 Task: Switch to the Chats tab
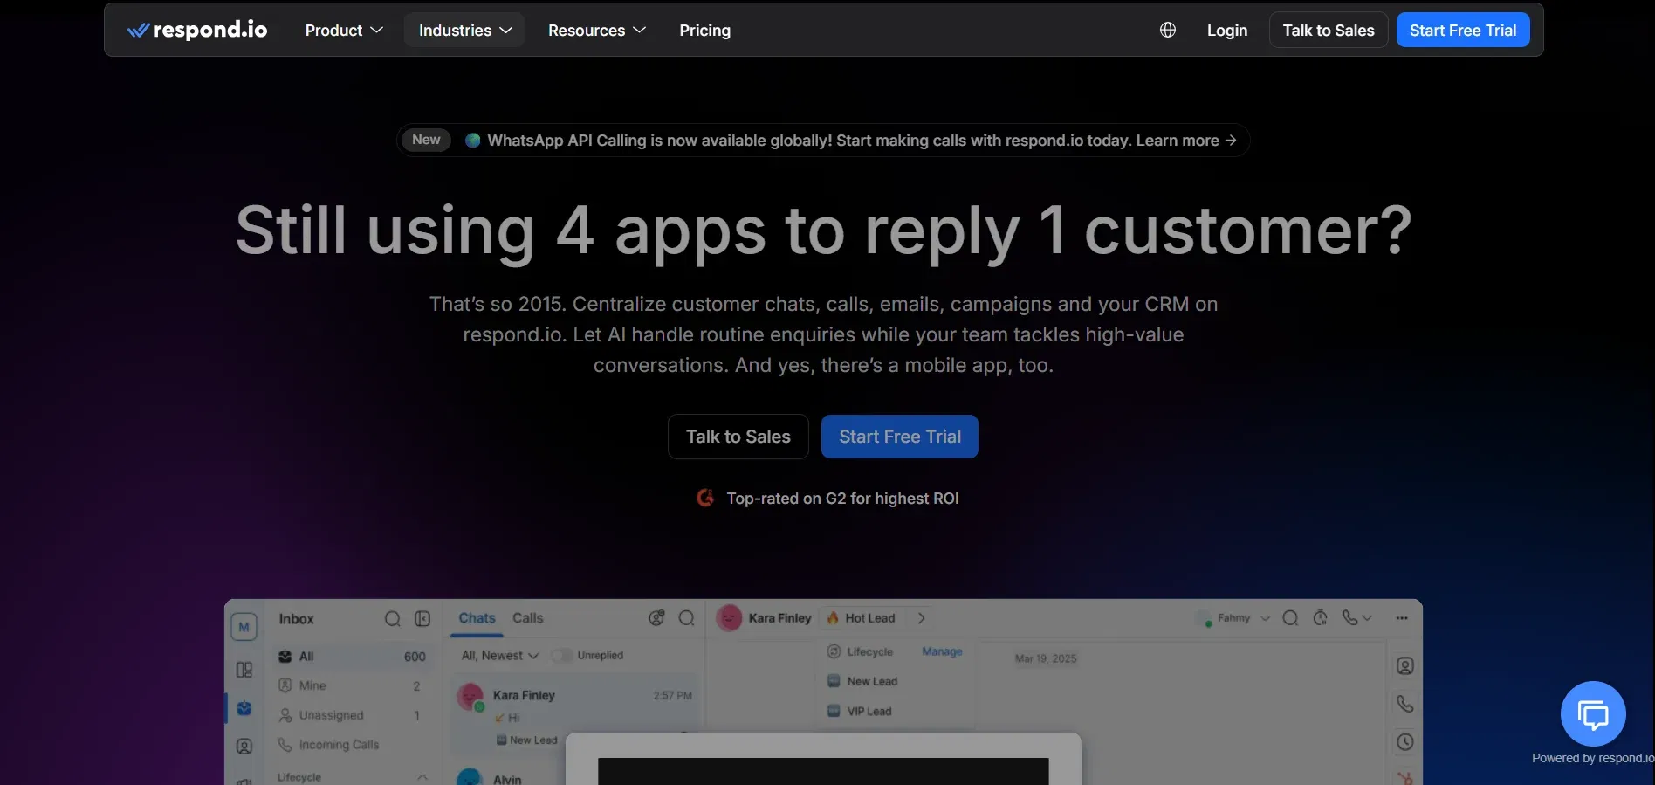pos(477,618)
